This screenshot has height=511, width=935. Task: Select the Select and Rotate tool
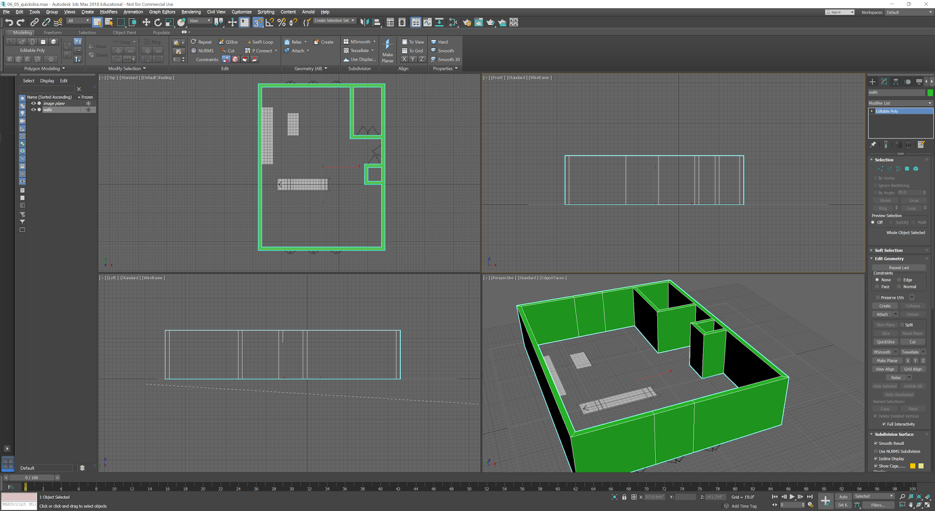158,22
